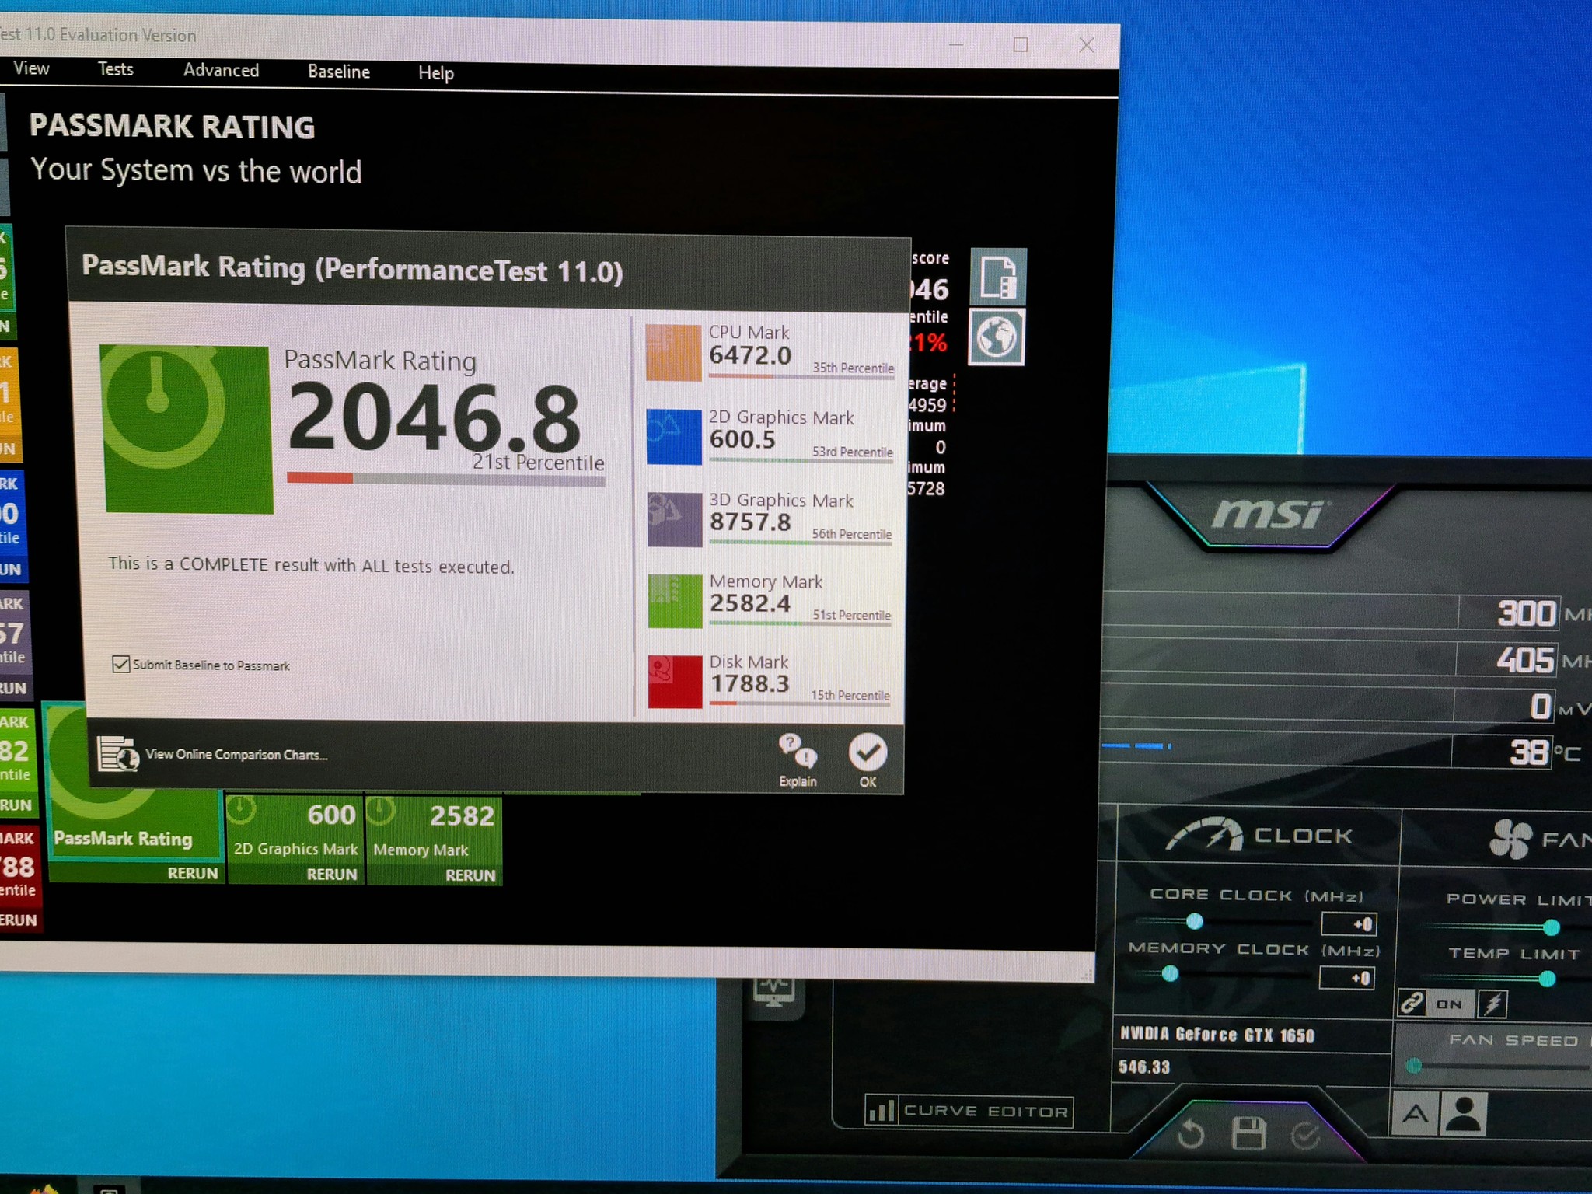The width and height of the screenshot is (1592, 1194).
Task: Click the globe world comparison icon
Action: click(997, 337)
